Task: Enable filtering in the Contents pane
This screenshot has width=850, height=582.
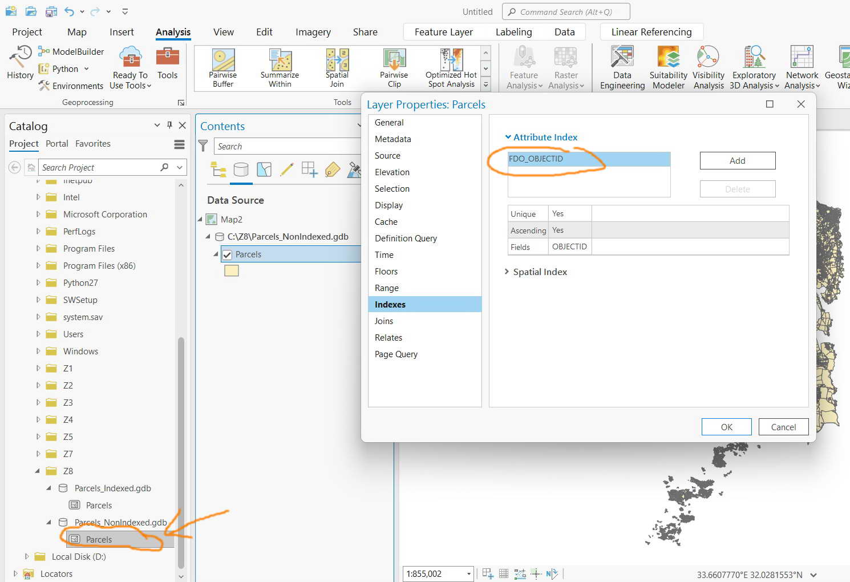Action: (203, 145)
